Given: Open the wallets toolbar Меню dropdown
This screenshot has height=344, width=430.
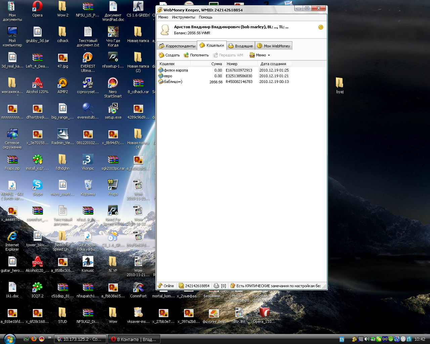Looking at the screenshot, I should click(260, 55).
